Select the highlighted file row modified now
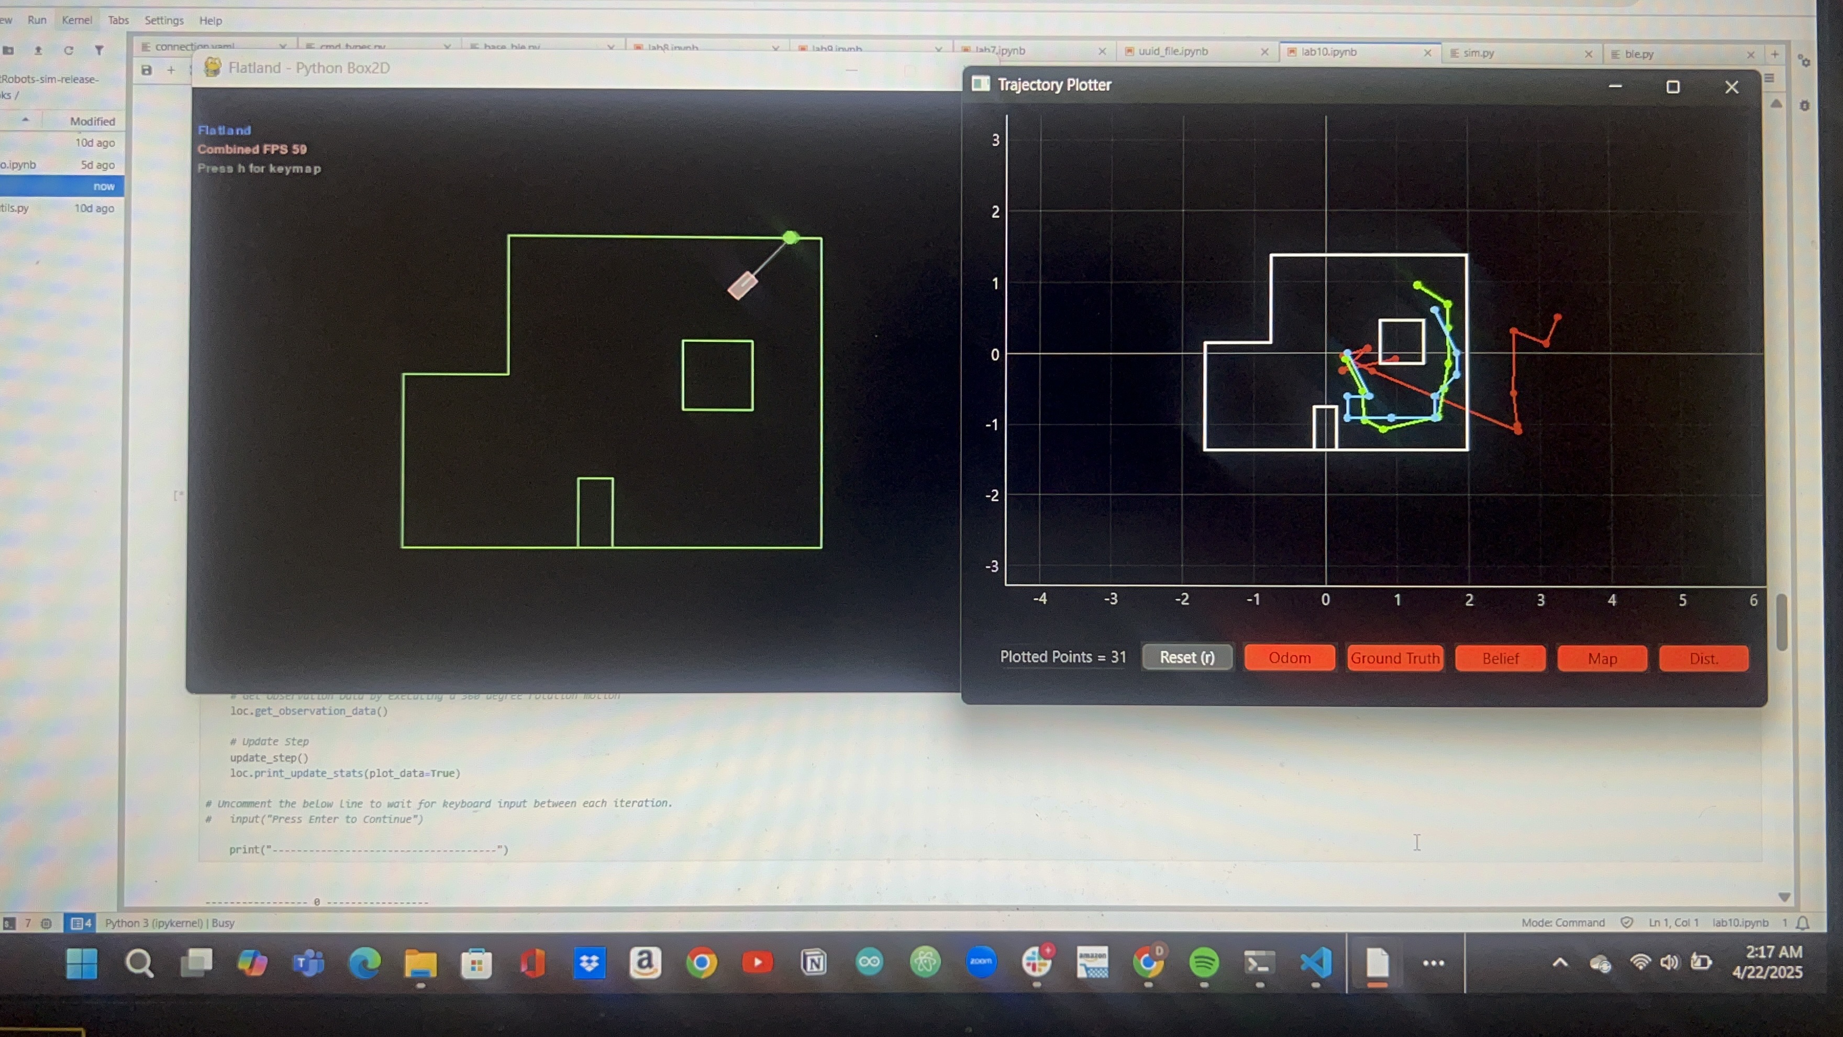Viewport: 1843px width, 1037px height. click(x=62, y=186)
